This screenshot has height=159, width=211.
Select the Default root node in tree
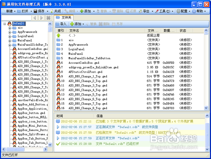point(19,24)
